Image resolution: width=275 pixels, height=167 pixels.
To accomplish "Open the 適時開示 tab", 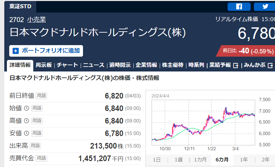I will tap(120, 65).
